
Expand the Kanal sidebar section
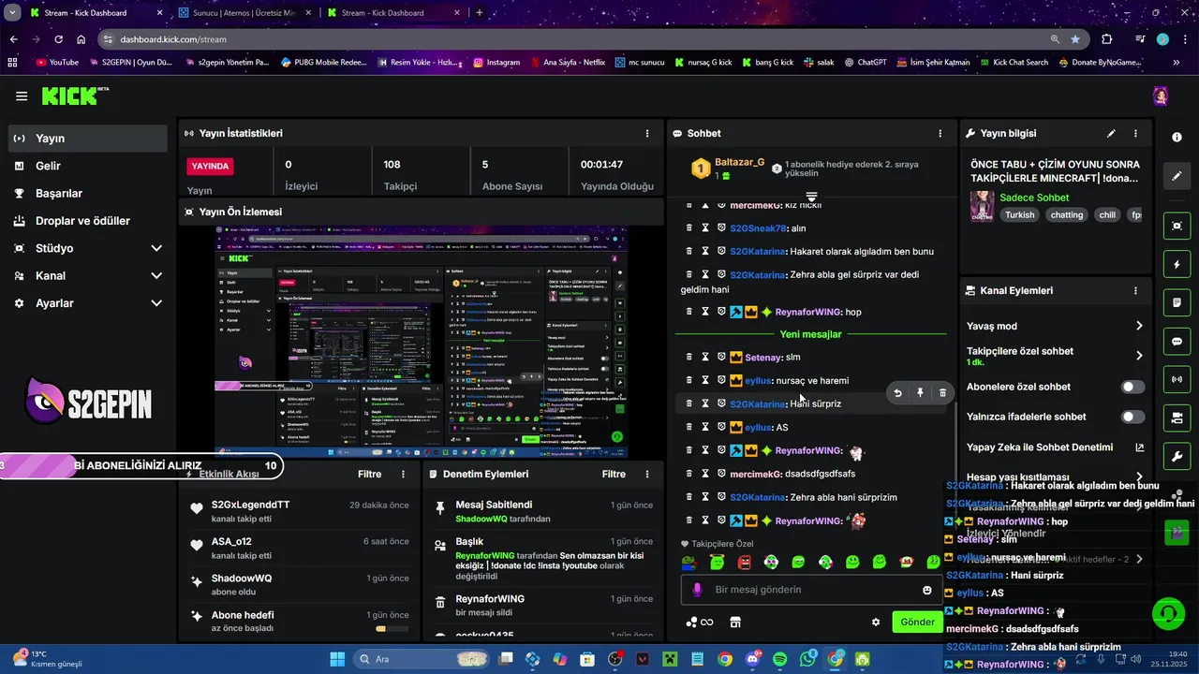coord(156,276)
